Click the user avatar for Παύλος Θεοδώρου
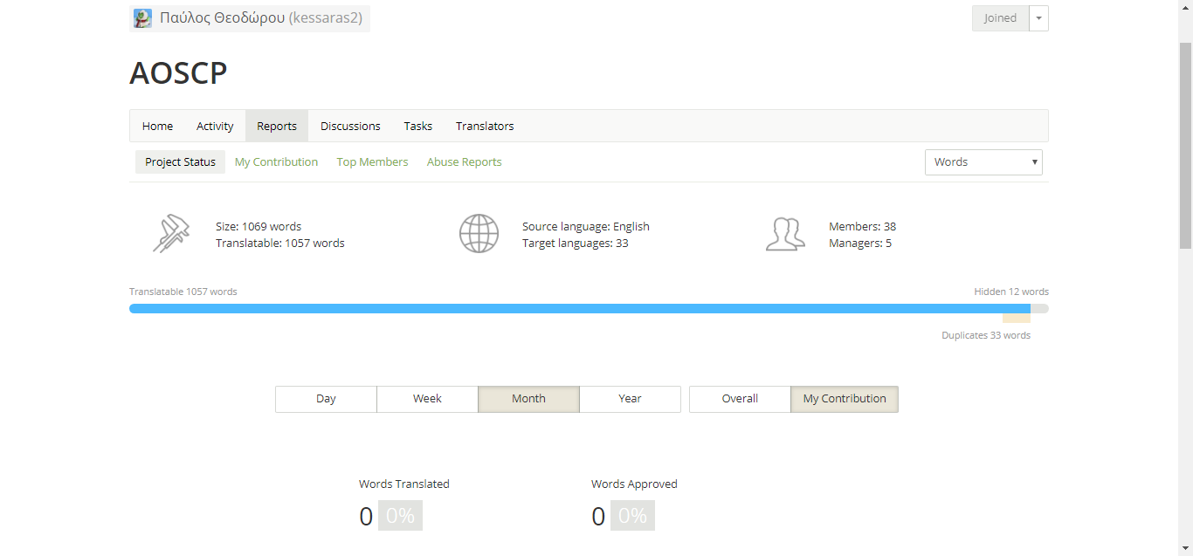Viewport: 1193px width, 556px height. coord(142,18)
